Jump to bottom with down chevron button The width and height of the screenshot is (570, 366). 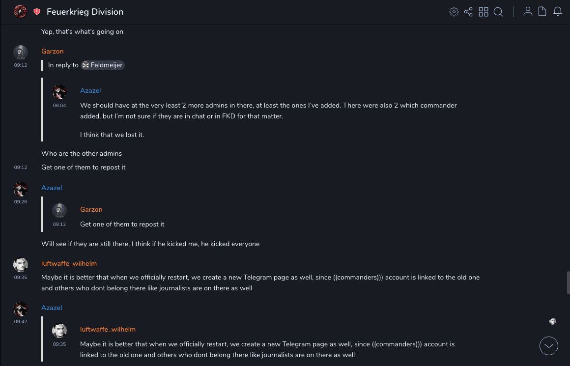pos(549,346)
